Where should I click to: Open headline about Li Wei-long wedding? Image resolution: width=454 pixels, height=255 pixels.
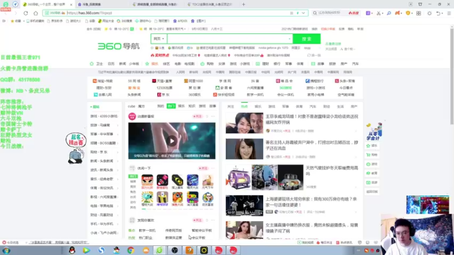pos(312,119)
